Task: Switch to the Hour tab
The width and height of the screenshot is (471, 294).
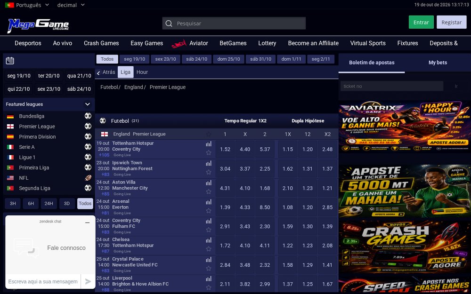Action: (x=142, y=72)
